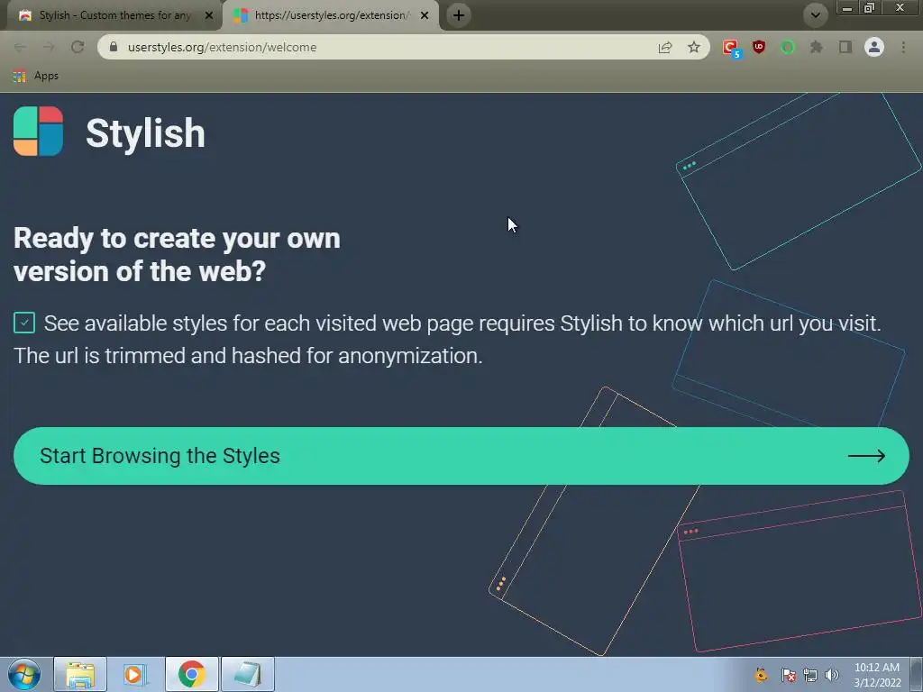
Task: Restore down the Chrome window
Action: [869, 7]
